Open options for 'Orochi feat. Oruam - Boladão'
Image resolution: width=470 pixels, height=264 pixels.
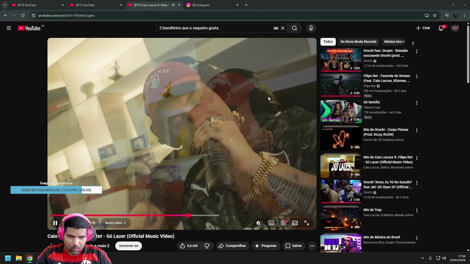(x=417, y=51)
